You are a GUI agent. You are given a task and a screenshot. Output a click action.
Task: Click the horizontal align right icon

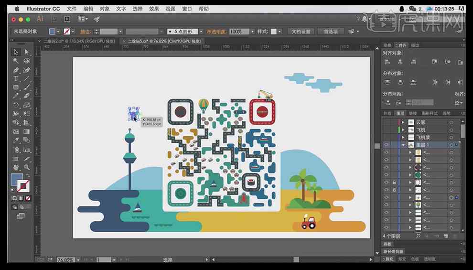[x=413, y=62]
